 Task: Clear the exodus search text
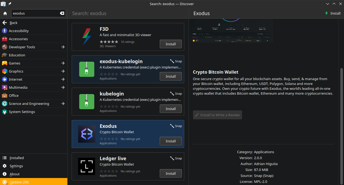pyautogui.click(x=62, y=13)
